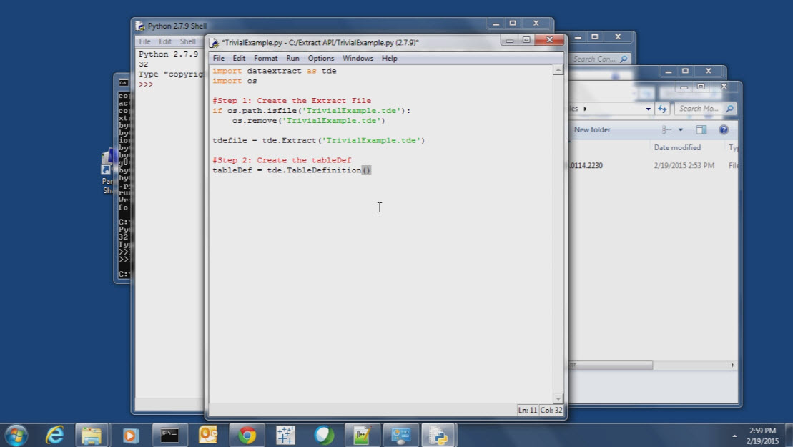The width and height of the screenshot is (793, 447).
Task: Click the Command Prompt window title icon
Action: coord(124,82)
